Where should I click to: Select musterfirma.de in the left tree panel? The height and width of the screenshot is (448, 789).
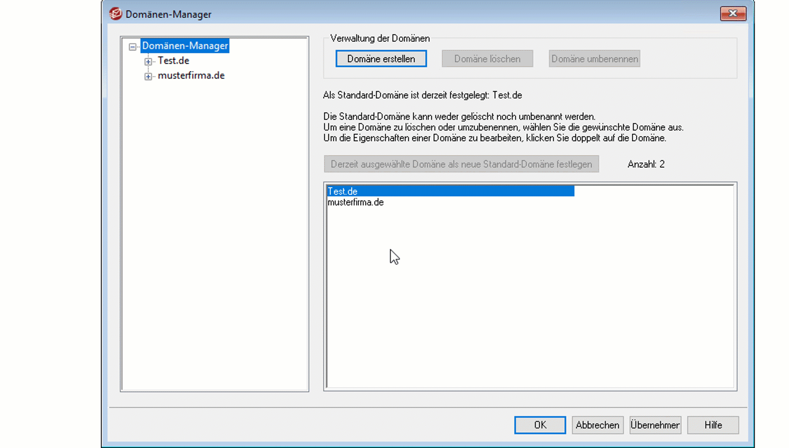coord(191,76)
